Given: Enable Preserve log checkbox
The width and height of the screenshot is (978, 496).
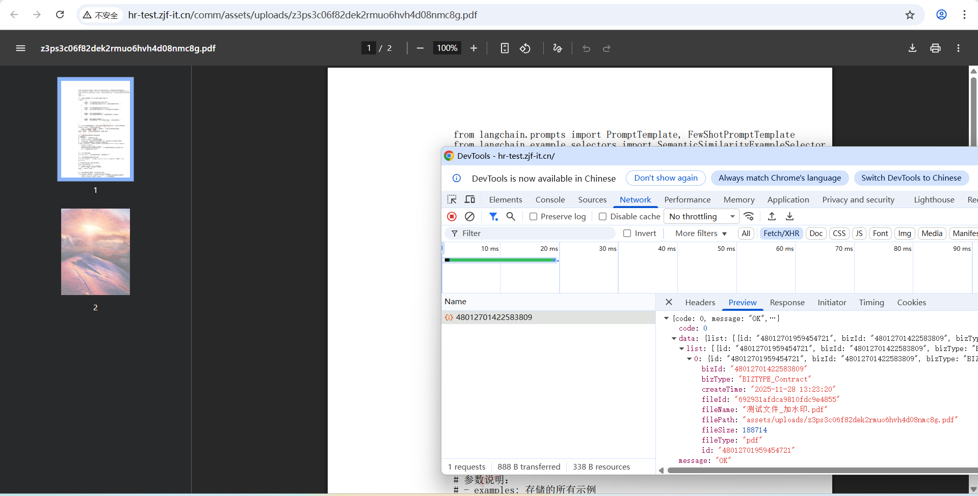Looking at the screenshot, I should [533, 217].
